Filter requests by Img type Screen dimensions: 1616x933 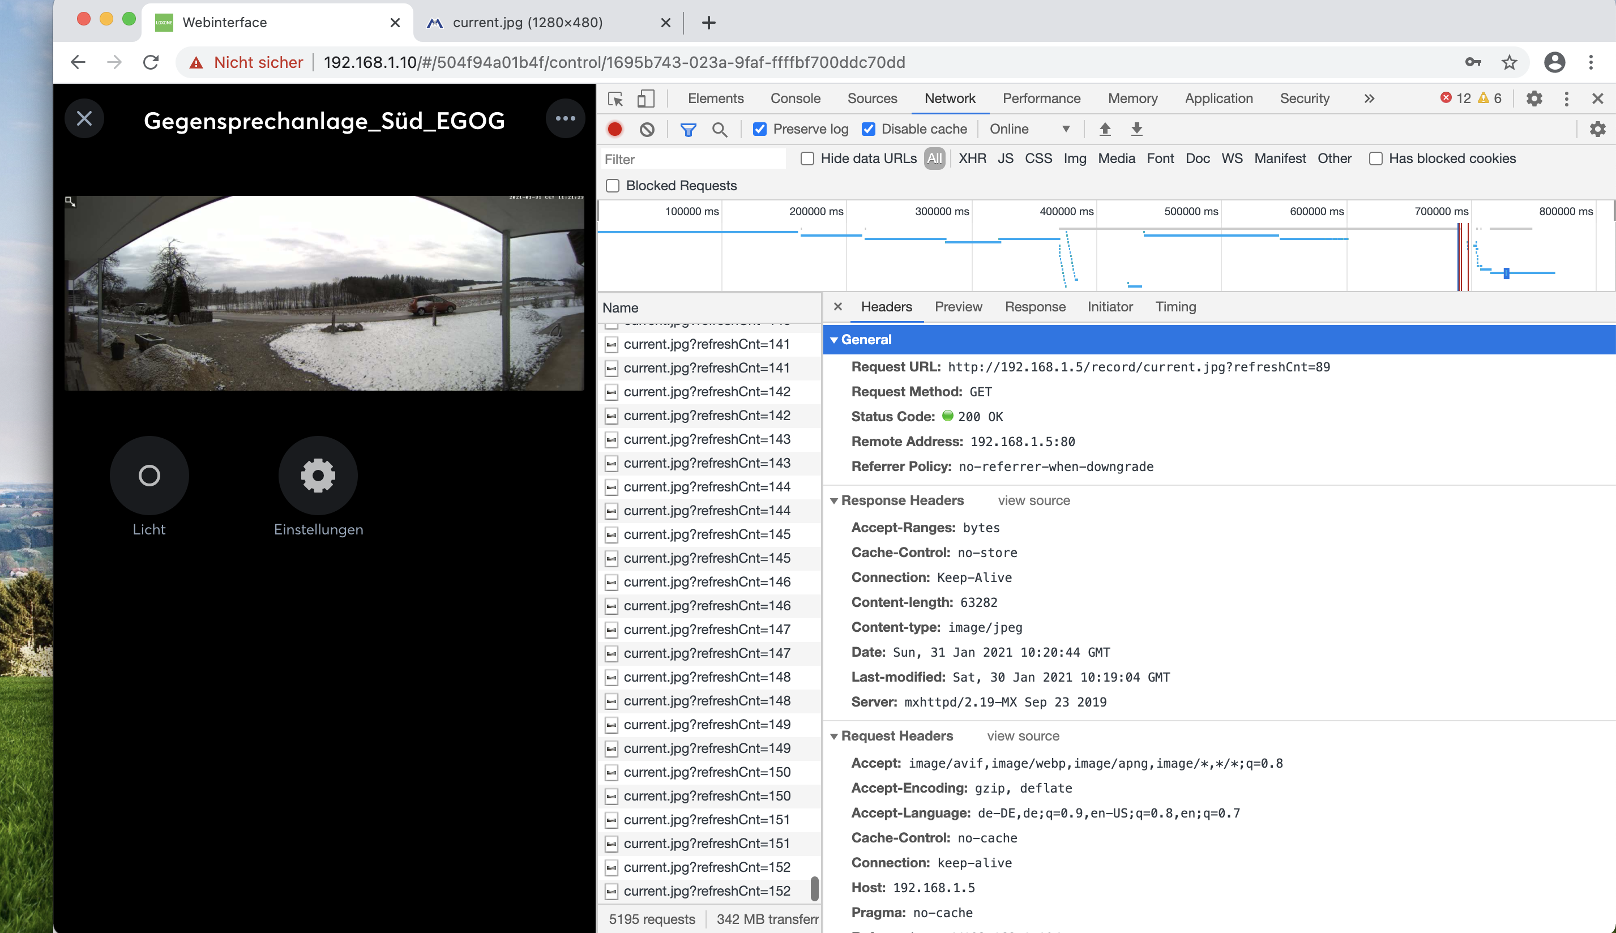pos(1074,159)
